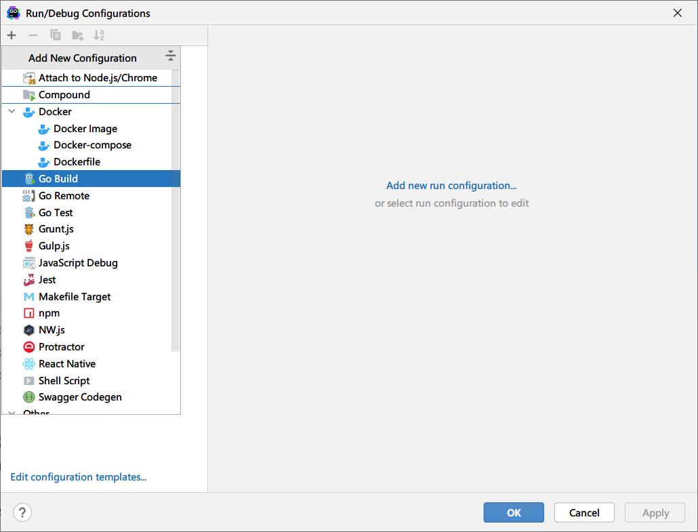This screenshot has height=532, width=698.
Task: Choose Docker-compose from the list
Action: (x=92, y=145)
